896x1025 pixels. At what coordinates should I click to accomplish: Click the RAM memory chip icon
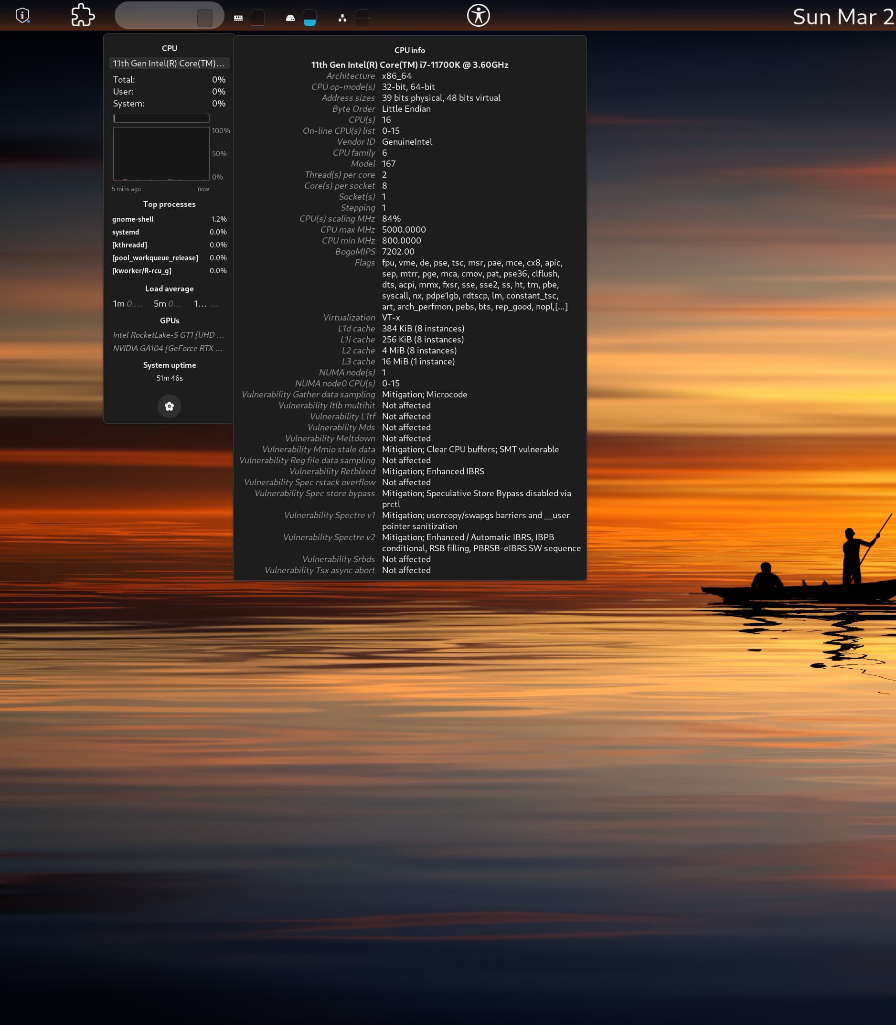point(238,18)
